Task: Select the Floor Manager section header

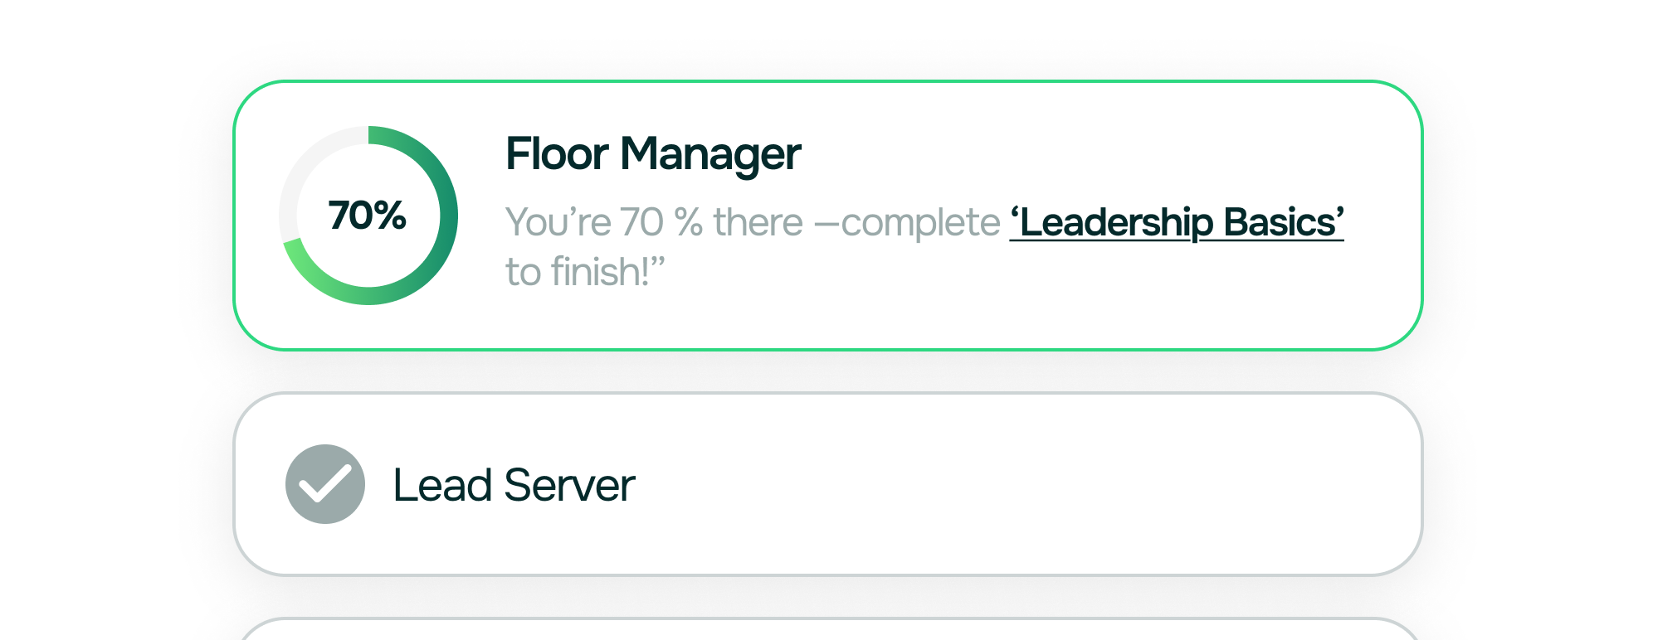Action: point(655,153)
